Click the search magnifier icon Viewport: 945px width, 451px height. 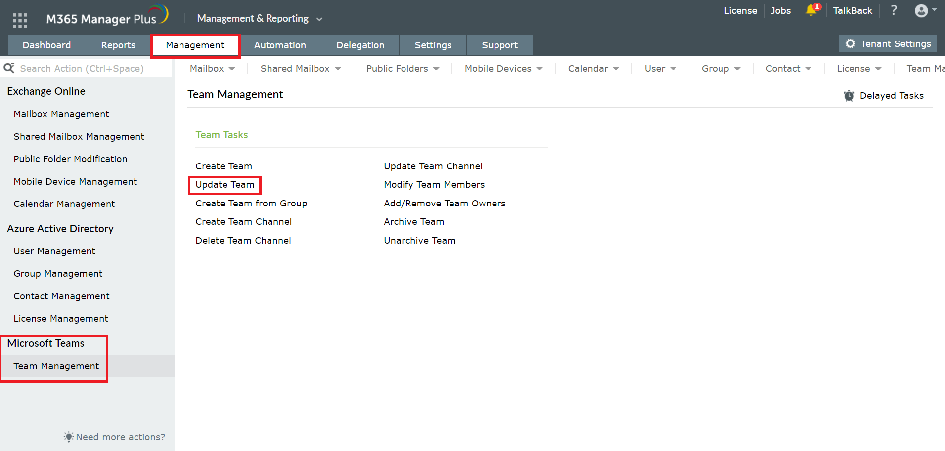pos(9,68)
